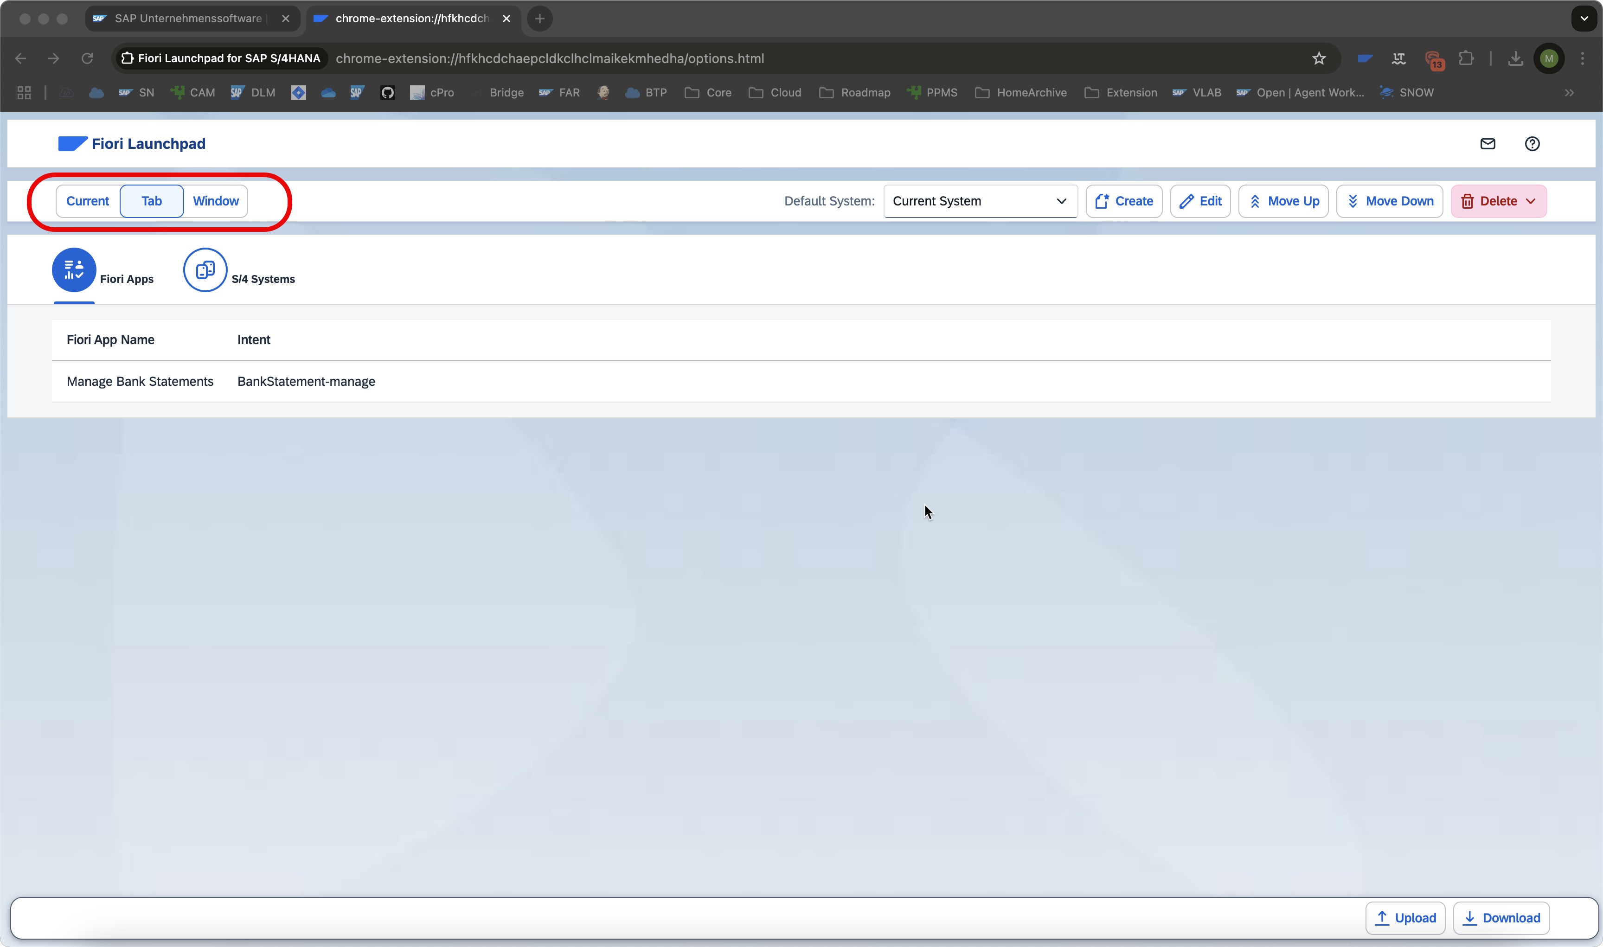Click the Fiori Launchpad logo
The height and width of the screenshot is (947, 1603).
point(131,144)
